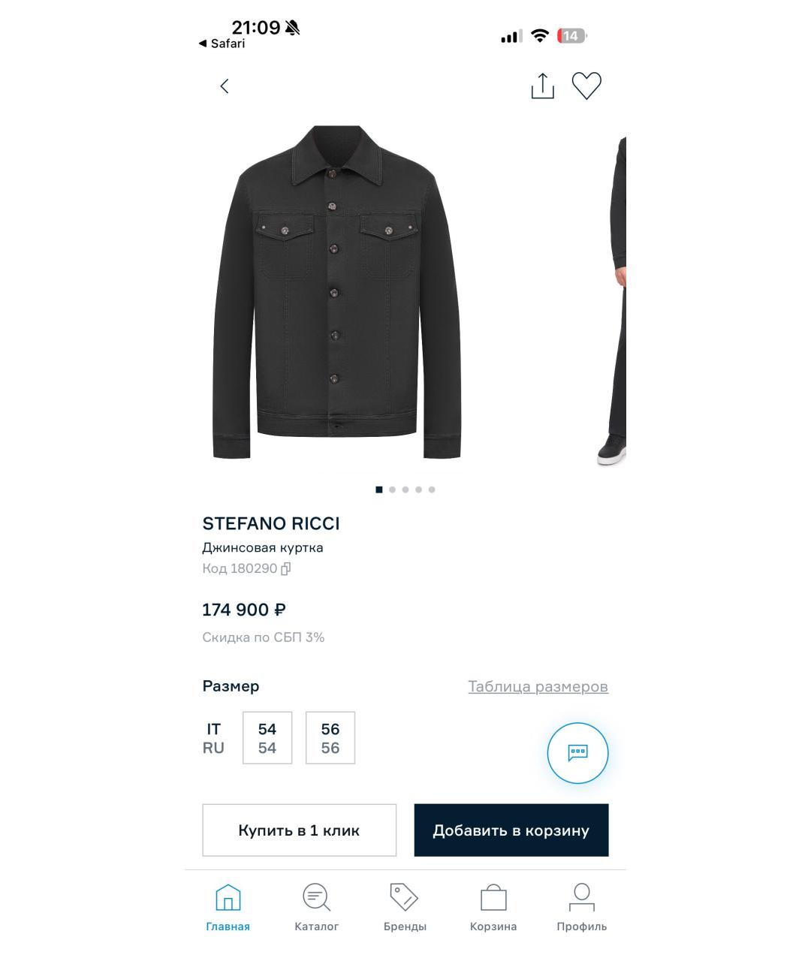Open the chat support bubble icon

(577, 753)
